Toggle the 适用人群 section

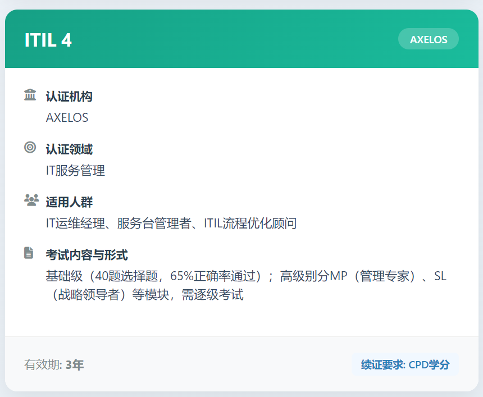(70, 202)
